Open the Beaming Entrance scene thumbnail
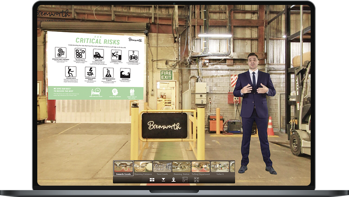Viewport: 349px width, 197px height. (x=143, y=168)
